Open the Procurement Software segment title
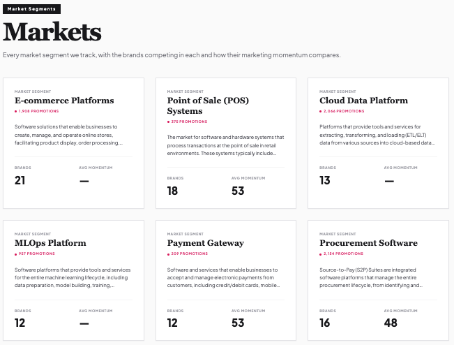 click(369, 243)
